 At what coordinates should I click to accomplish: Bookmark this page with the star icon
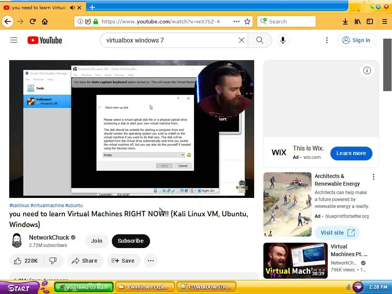pyautogui.click(x=247, y=21)
